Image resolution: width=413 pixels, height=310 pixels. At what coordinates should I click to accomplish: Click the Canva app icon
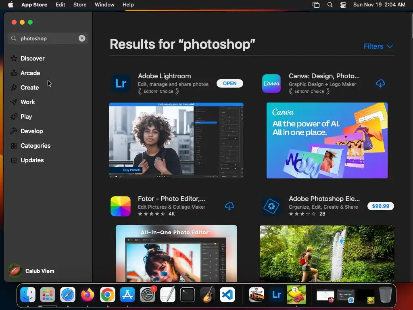tap(271, 84)
